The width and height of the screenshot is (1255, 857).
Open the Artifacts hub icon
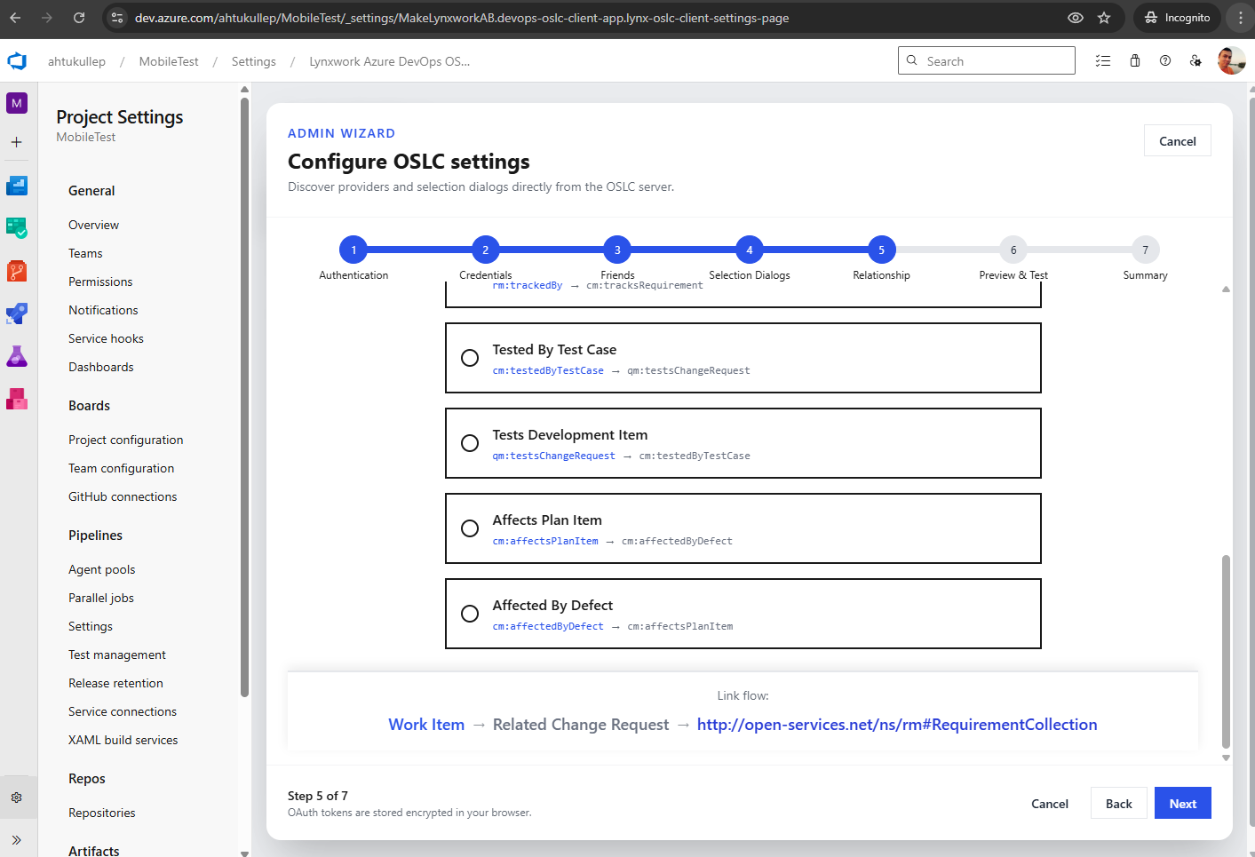click(17, 399)
